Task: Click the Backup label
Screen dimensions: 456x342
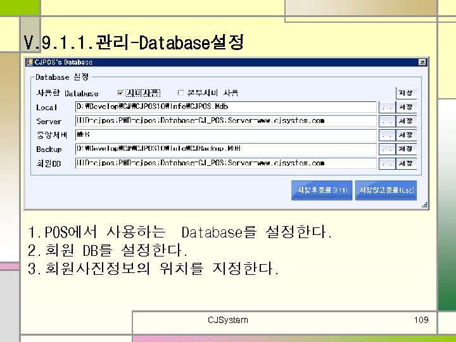Action: point(49,149)
